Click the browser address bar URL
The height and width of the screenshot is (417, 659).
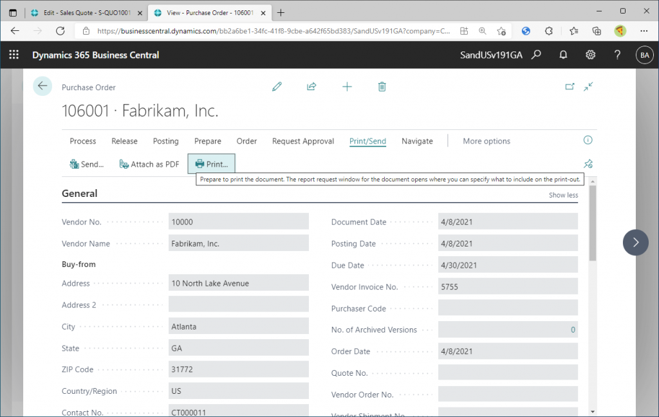(x=273, y=31)
